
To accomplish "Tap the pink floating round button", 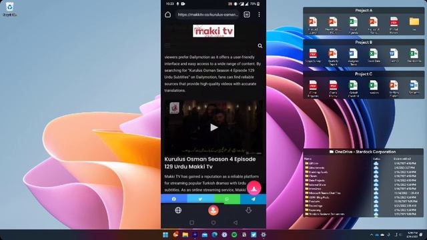I will (254, 188).
